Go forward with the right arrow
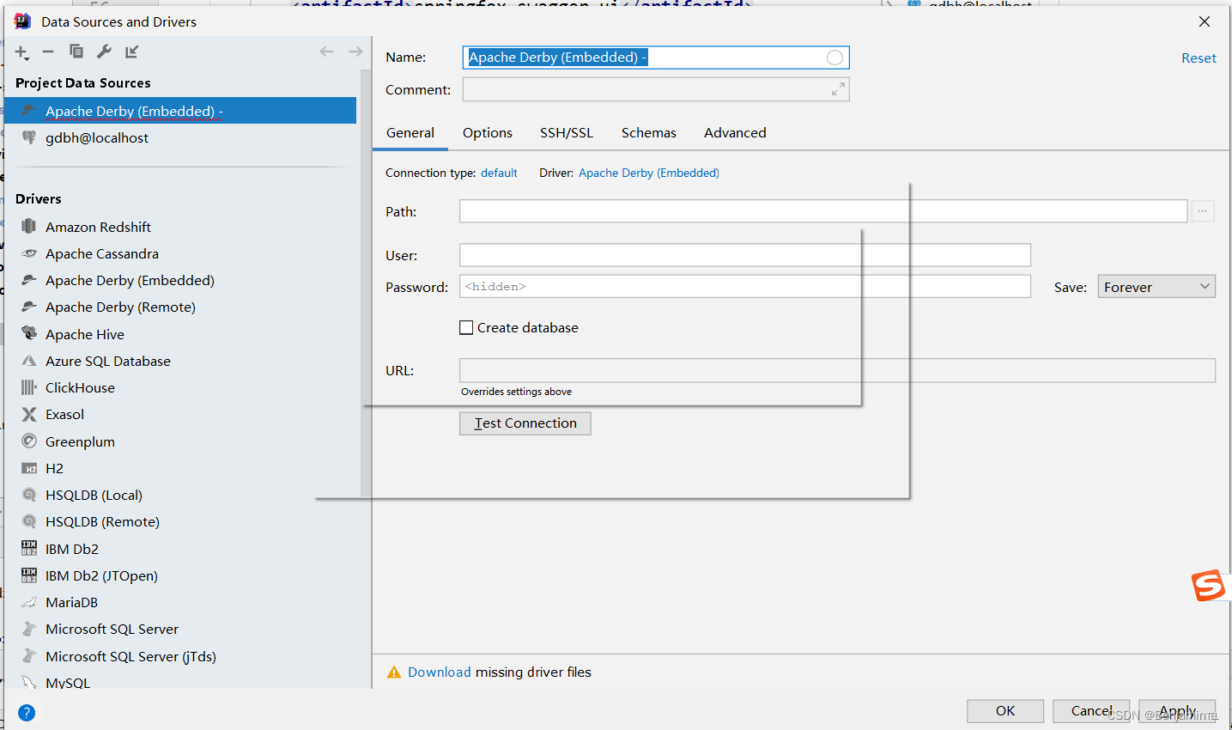The image size is (1232, 730). (355, 52)
